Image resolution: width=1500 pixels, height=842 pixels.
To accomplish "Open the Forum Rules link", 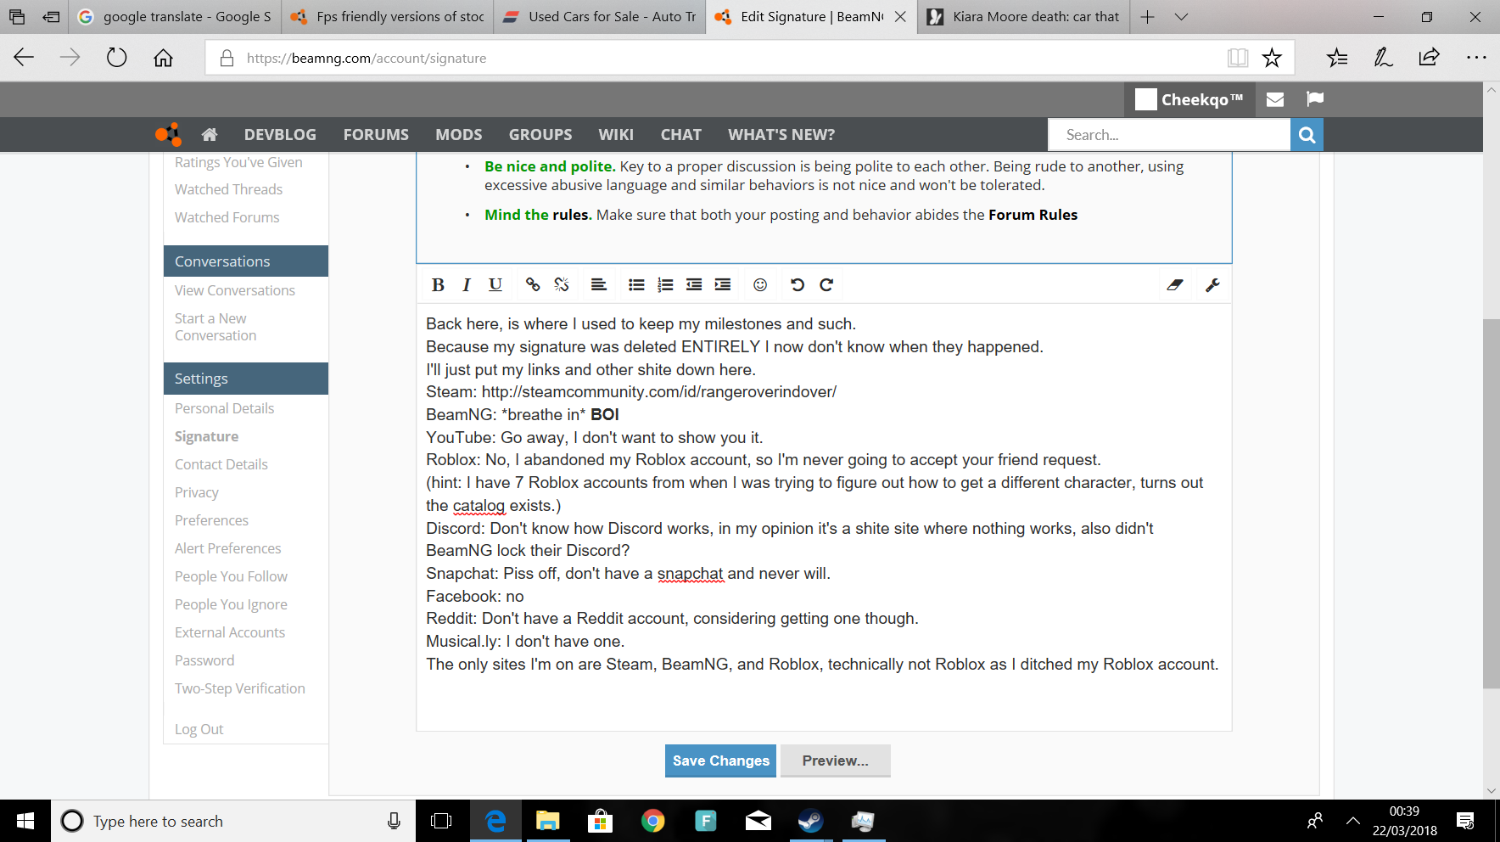I will pos(1033,215).
